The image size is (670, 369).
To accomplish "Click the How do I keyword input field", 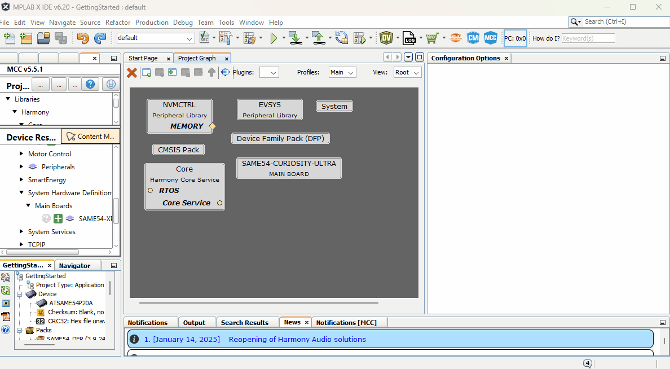I will [x=588, y=38].
